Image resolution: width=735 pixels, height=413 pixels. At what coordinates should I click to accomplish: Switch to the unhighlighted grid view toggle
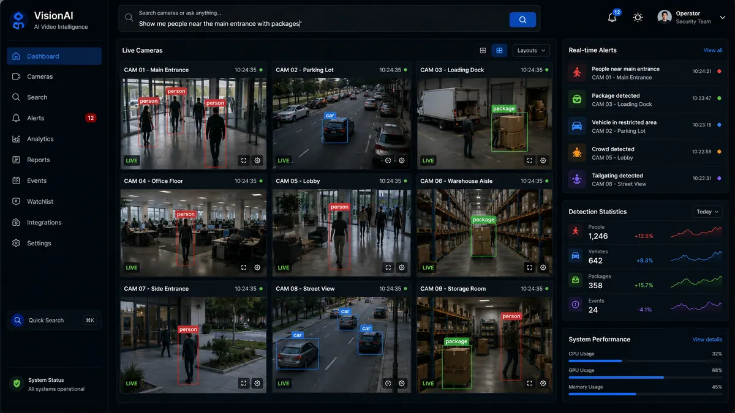tap(483, 50)
